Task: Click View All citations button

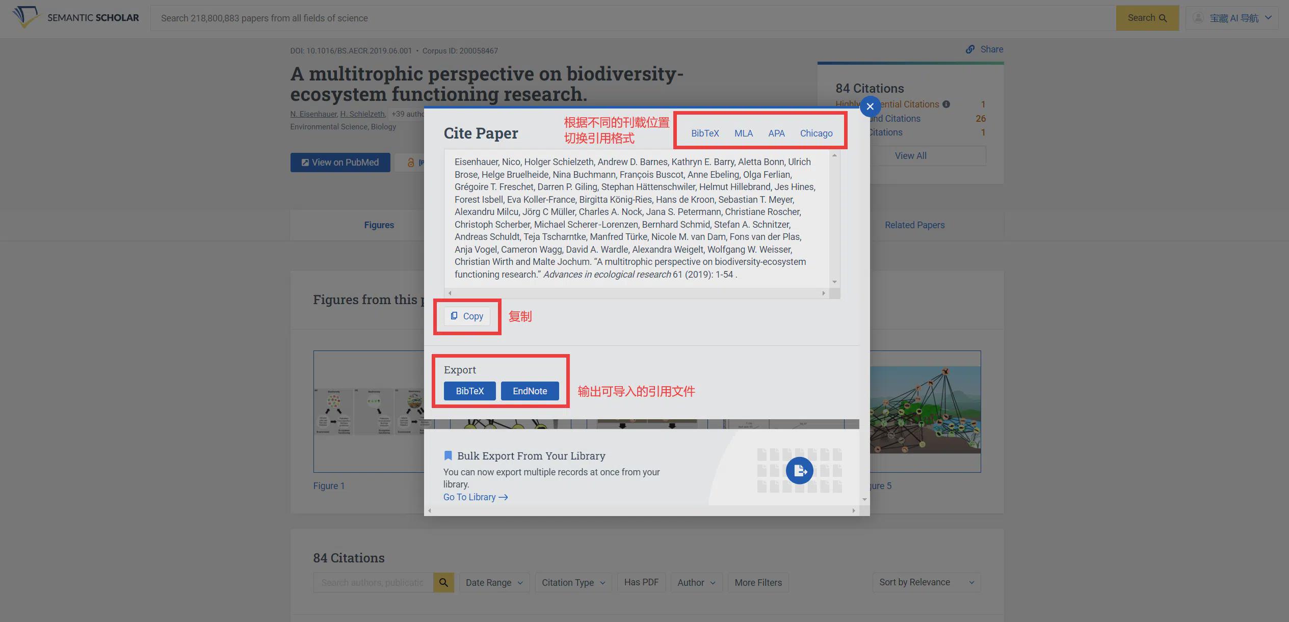Action: 910,156
